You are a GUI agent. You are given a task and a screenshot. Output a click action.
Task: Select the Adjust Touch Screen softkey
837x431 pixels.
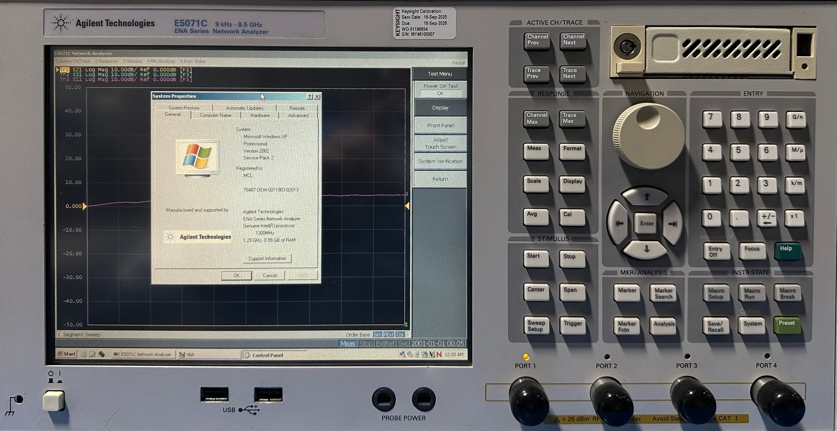tap(440, 143)
